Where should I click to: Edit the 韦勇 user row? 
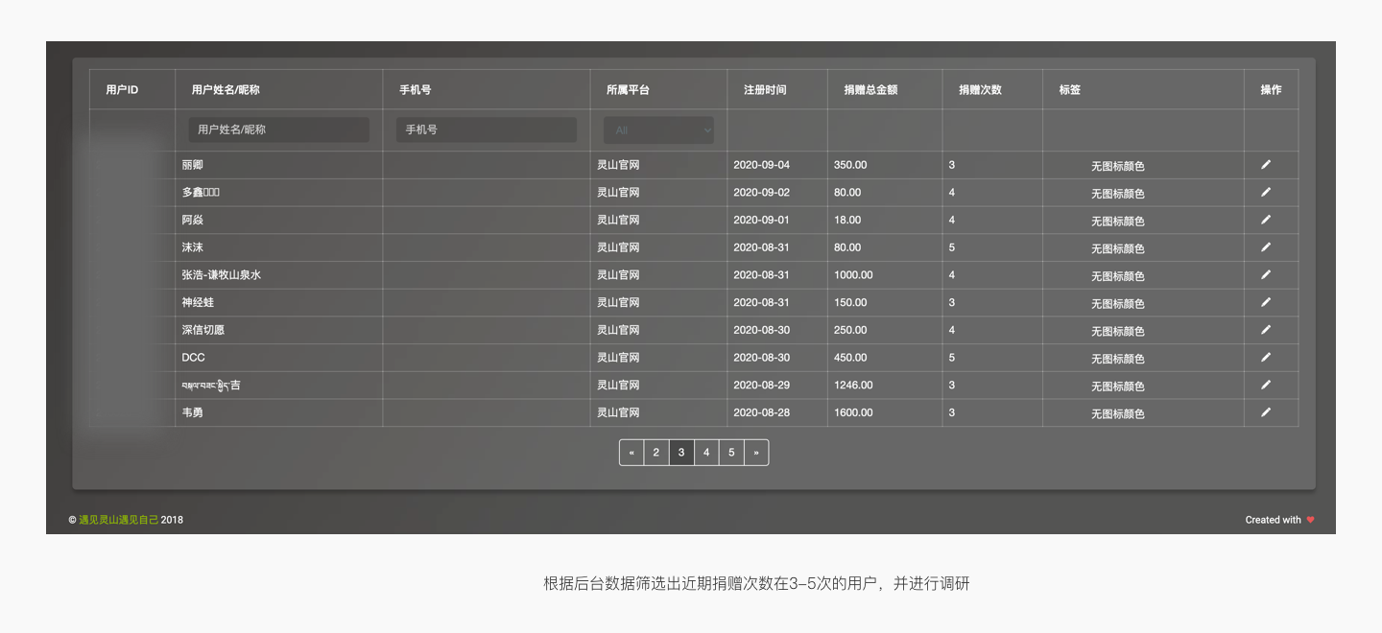tap(1266, 412)
